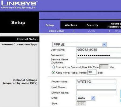This screenshot has height=107, width=121.
Task: Switch to the Wireless tab
Action: [71, 25]
